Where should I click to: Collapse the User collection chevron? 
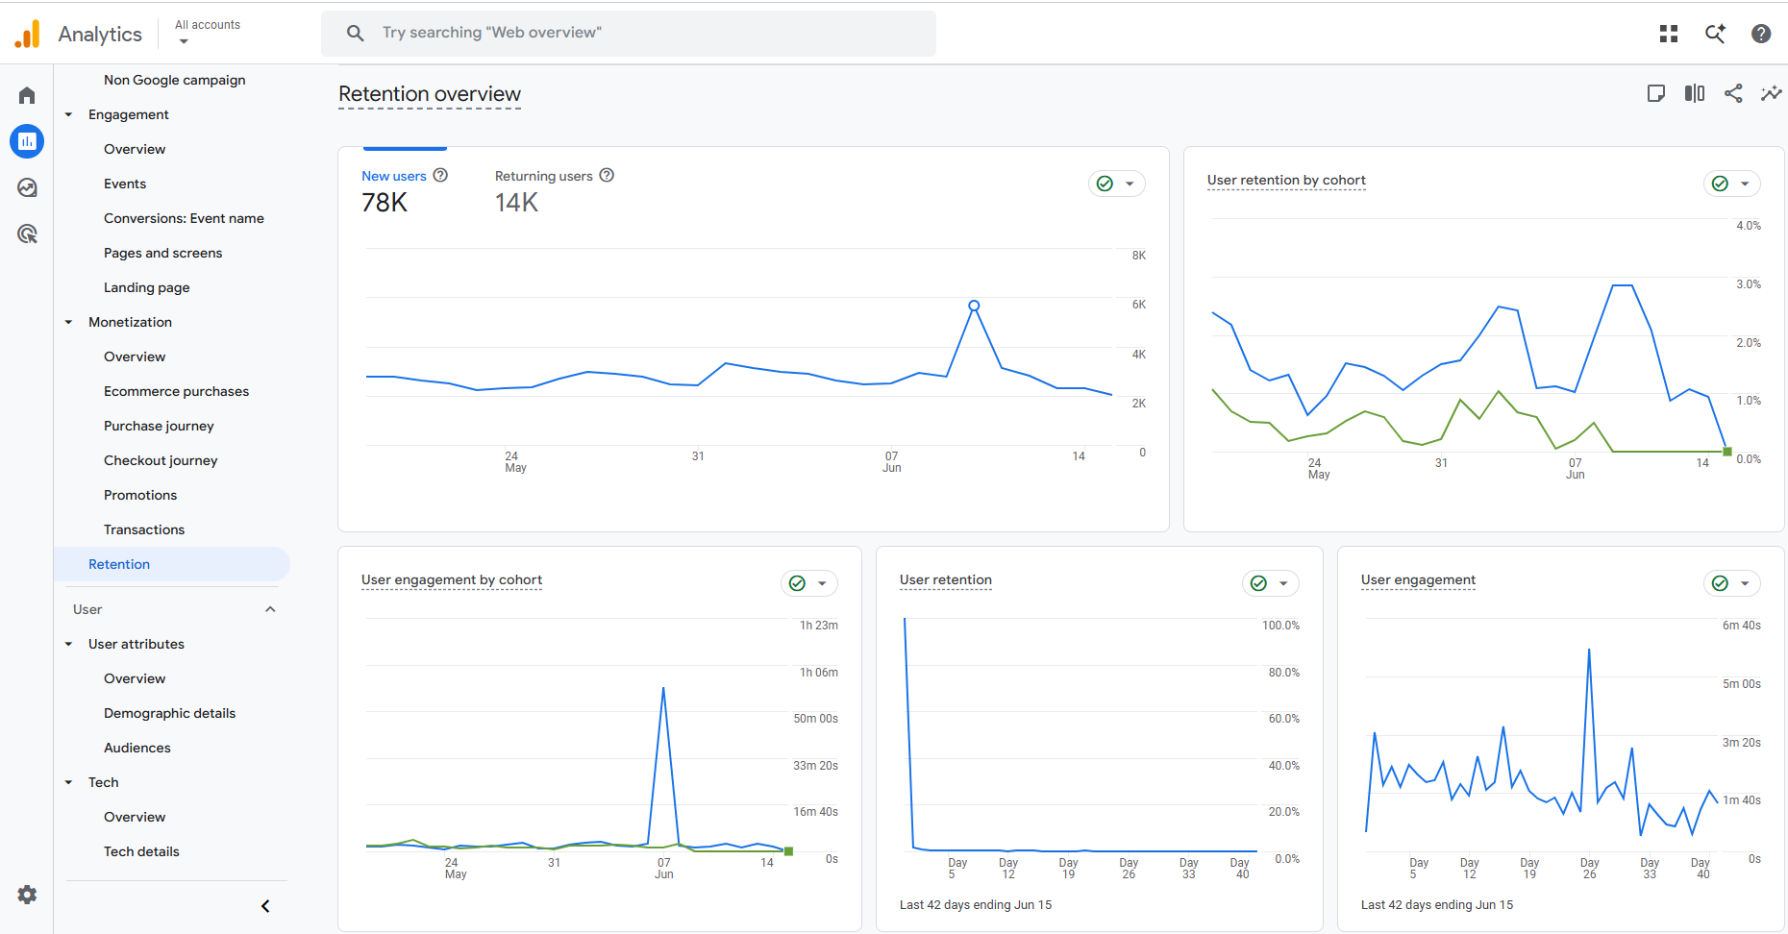(x=270, y=609)
